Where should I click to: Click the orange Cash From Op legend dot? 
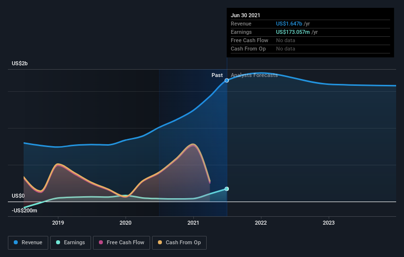pyautogui.click(x=160, y=242)
